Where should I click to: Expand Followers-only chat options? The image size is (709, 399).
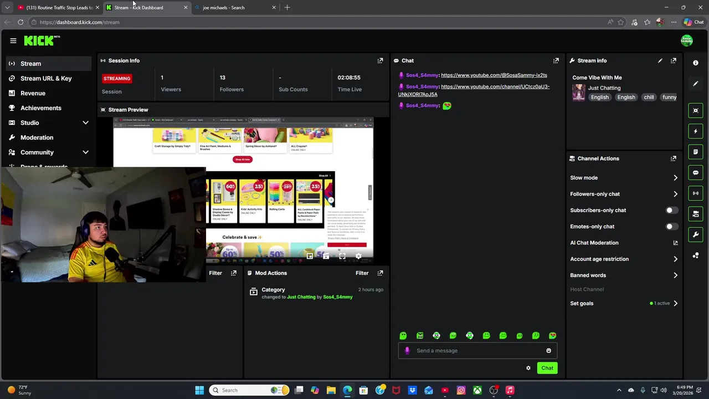(x=675, y=194)
